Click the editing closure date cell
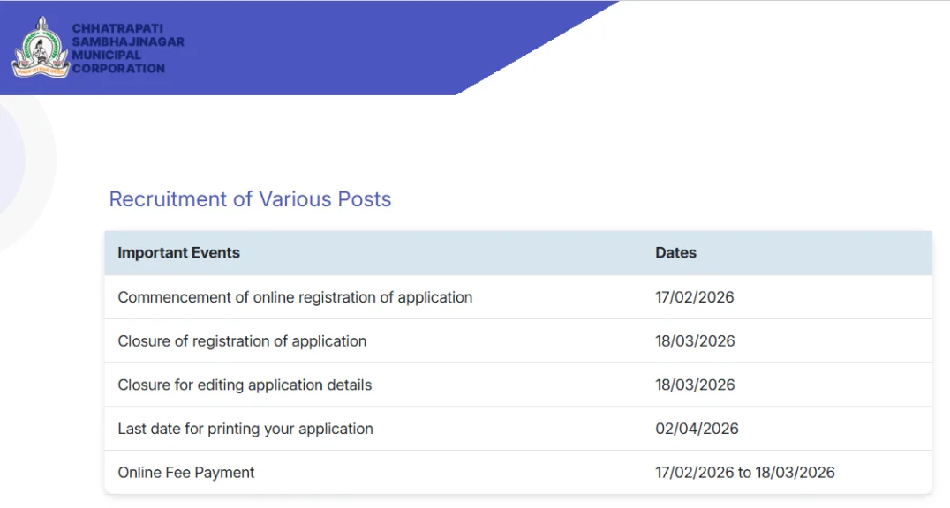The height and width of the screenshot is (508, 950). pos(695,385)
